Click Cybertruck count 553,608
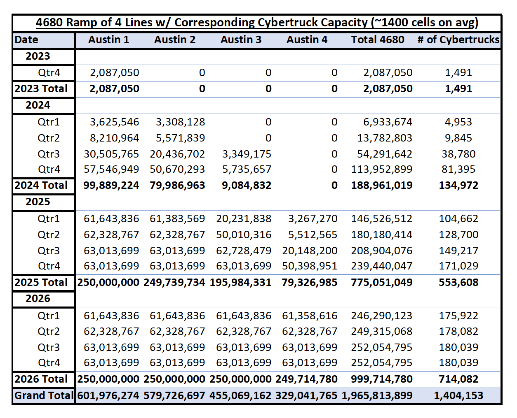The width and height of the screenshot is (517, 418). pyautogui.click(x=458, y=283)
